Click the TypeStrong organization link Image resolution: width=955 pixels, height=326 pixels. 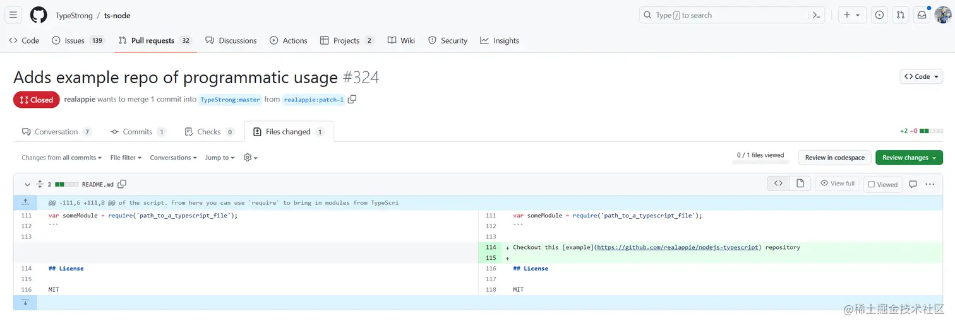[74, 15]
